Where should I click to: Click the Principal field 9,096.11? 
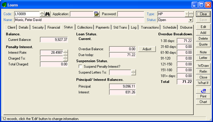coord(122,86)
